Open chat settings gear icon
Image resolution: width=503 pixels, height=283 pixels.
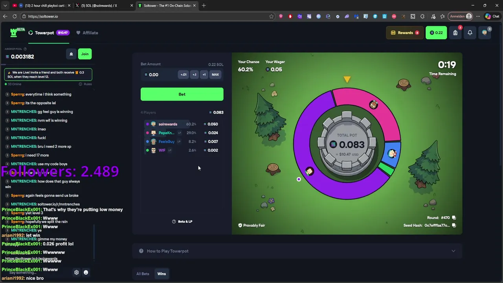point(76,272)
